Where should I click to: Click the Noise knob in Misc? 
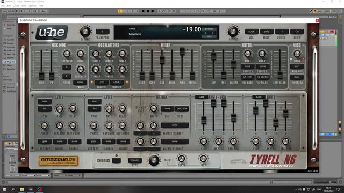point(297,54)
